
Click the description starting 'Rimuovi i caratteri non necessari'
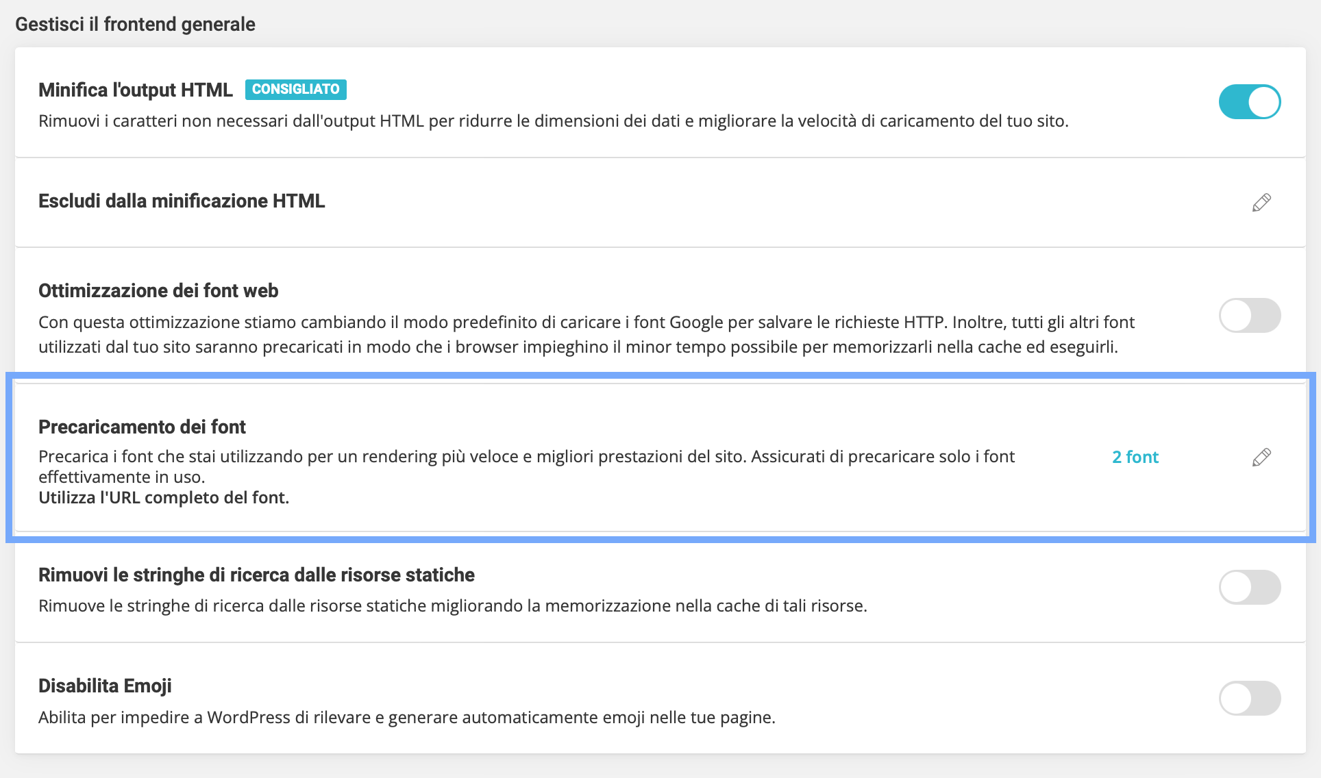point(554,121)
